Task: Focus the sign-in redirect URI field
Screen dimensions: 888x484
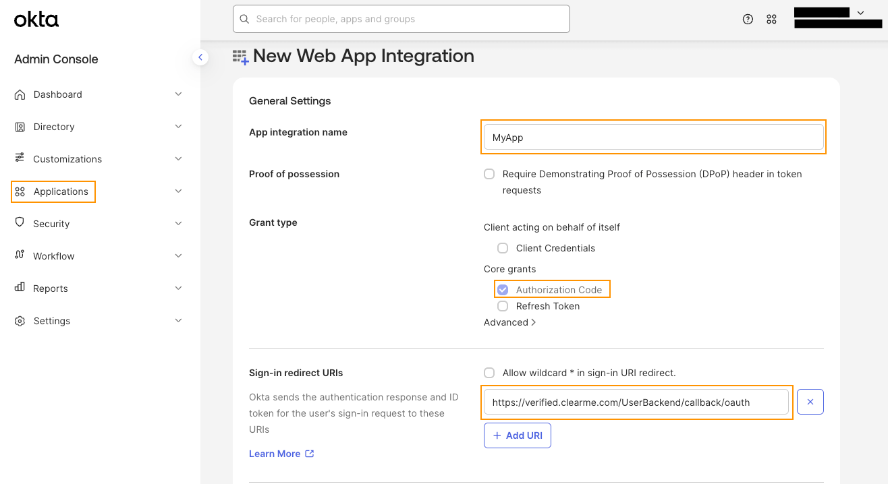Action: [636, 402]
